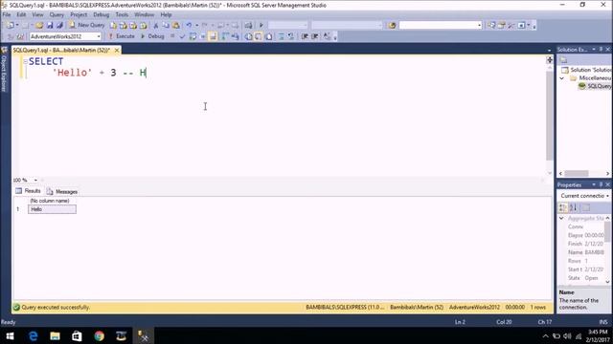This screenshot has width=613, height=344.
Task: Switch to the Results tab
Action: [28, 191]
